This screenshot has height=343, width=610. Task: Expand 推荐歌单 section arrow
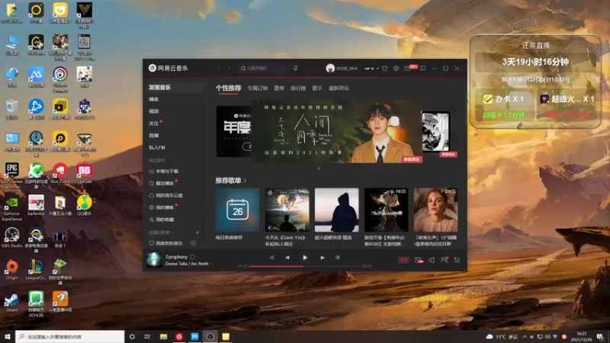coord(245,181)
